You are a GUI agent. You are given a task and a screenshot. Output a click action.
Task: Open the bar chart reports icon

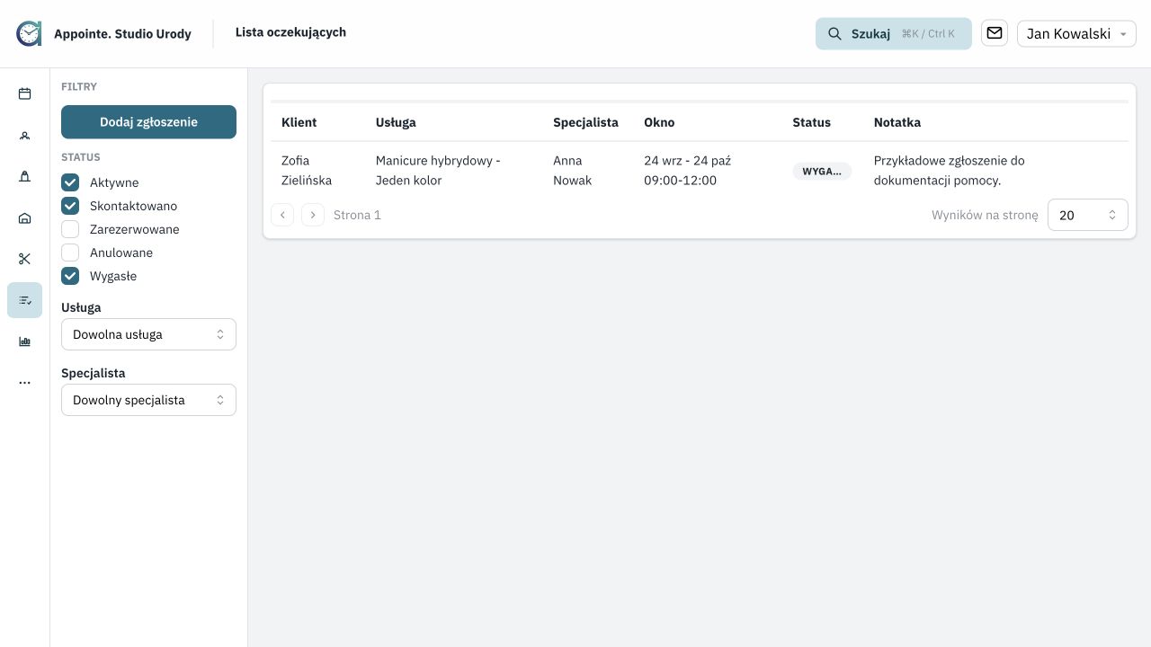point(24,341)
